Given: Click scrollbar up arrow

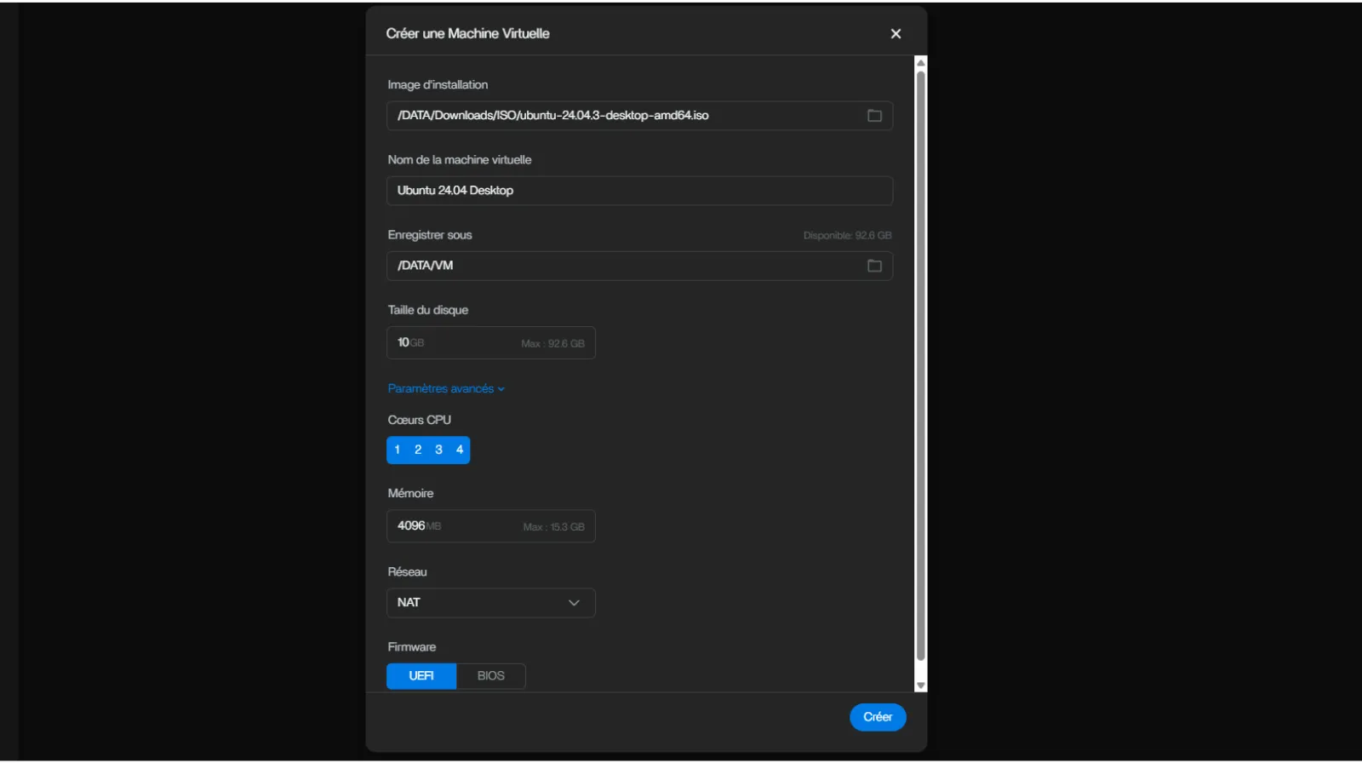Looking at the screenshot, I should tap(920, 63).
